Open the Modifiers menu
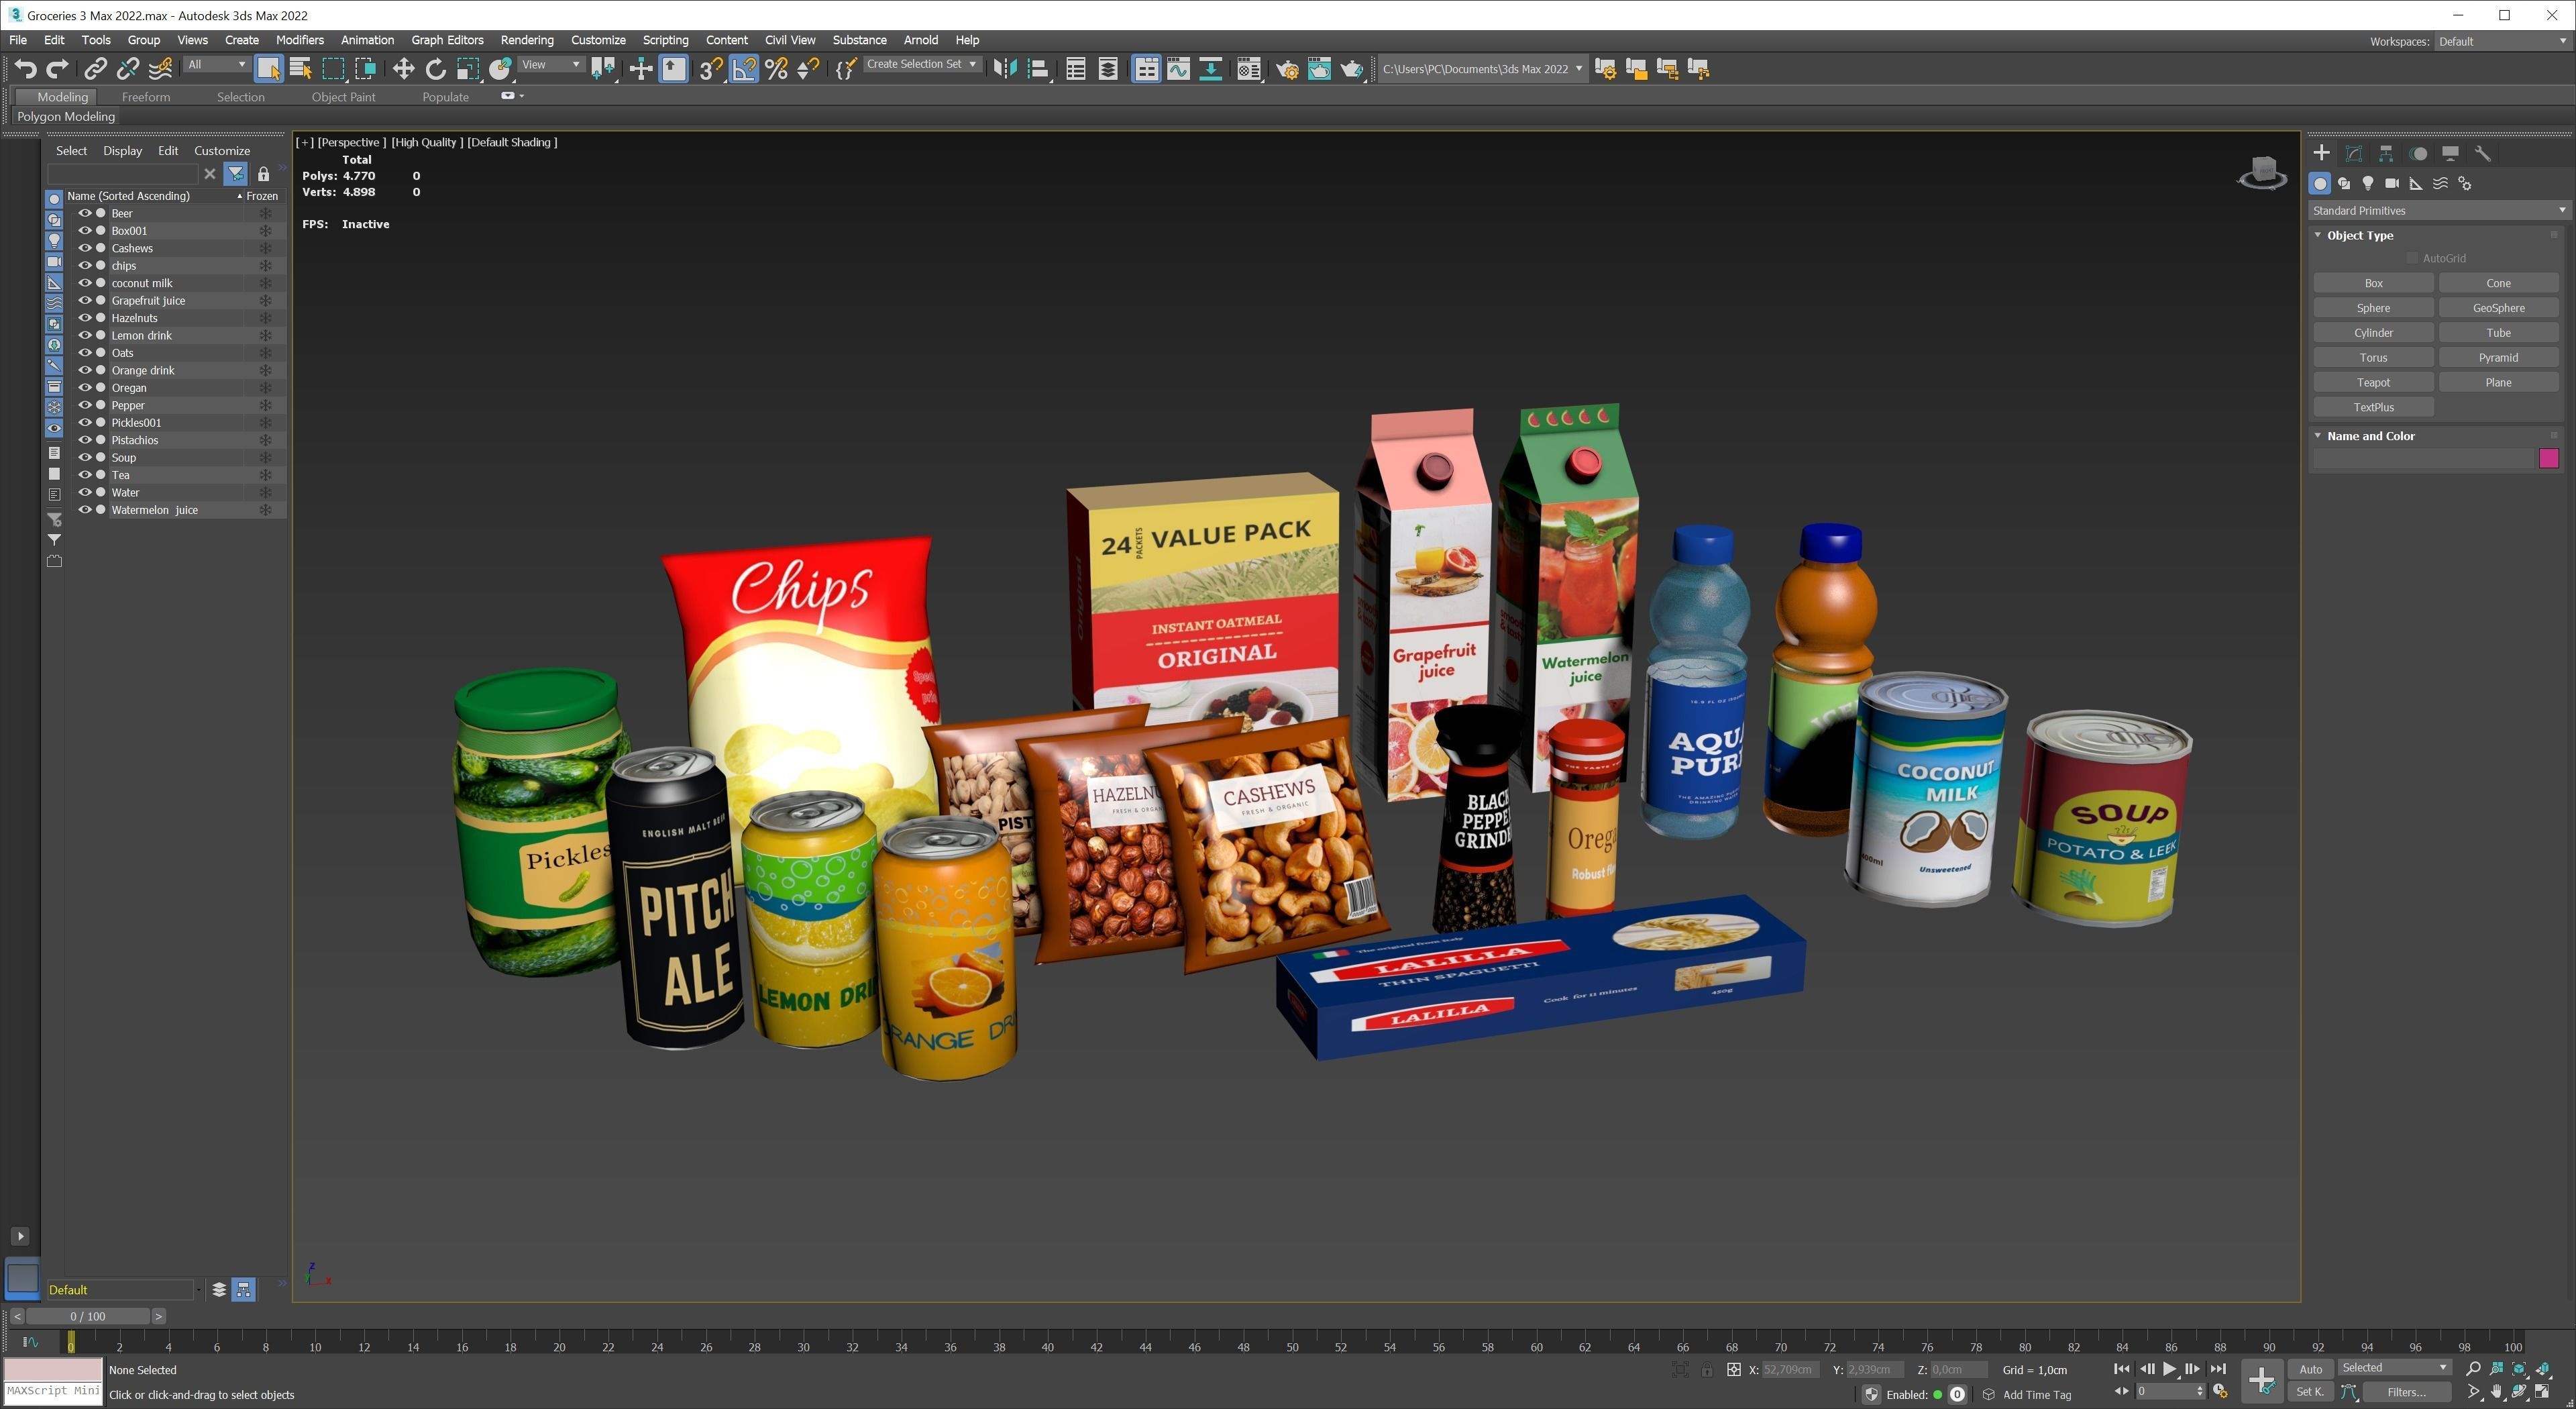This screenshot has height=1409, width=2576. [x=299, y=40]
